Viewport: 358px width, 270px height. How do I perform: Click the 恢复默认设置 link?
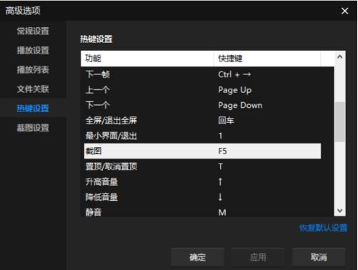click(x=323, y=228)
